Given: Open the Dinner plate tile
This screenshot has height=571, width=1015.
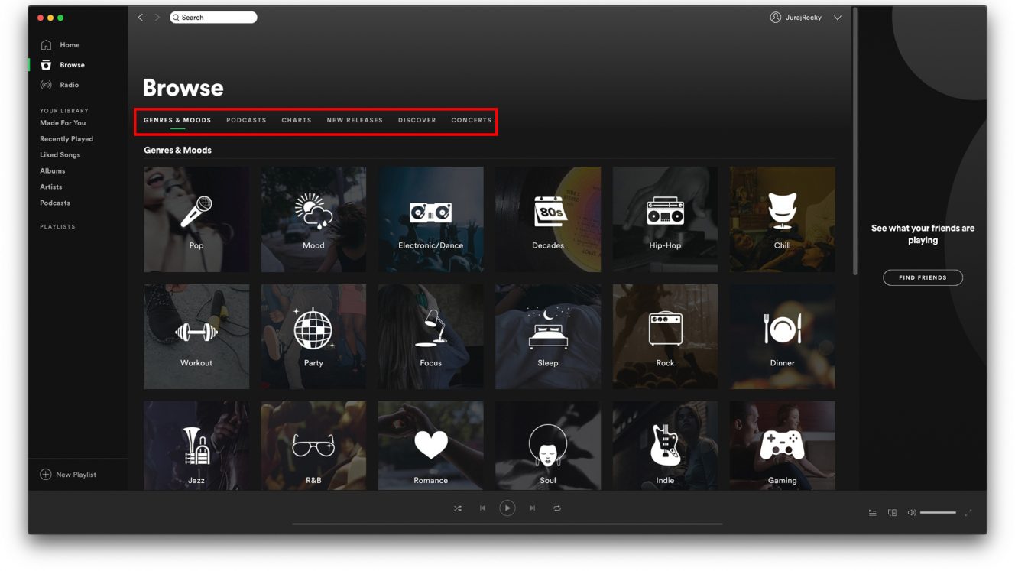Looking at the screenshot, I should point(783,336).
